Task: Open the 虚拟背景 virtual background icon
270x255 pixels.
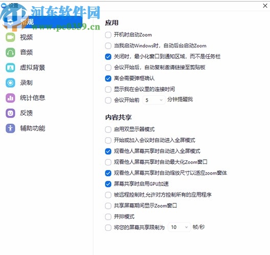Action: (x=10, y=68)
